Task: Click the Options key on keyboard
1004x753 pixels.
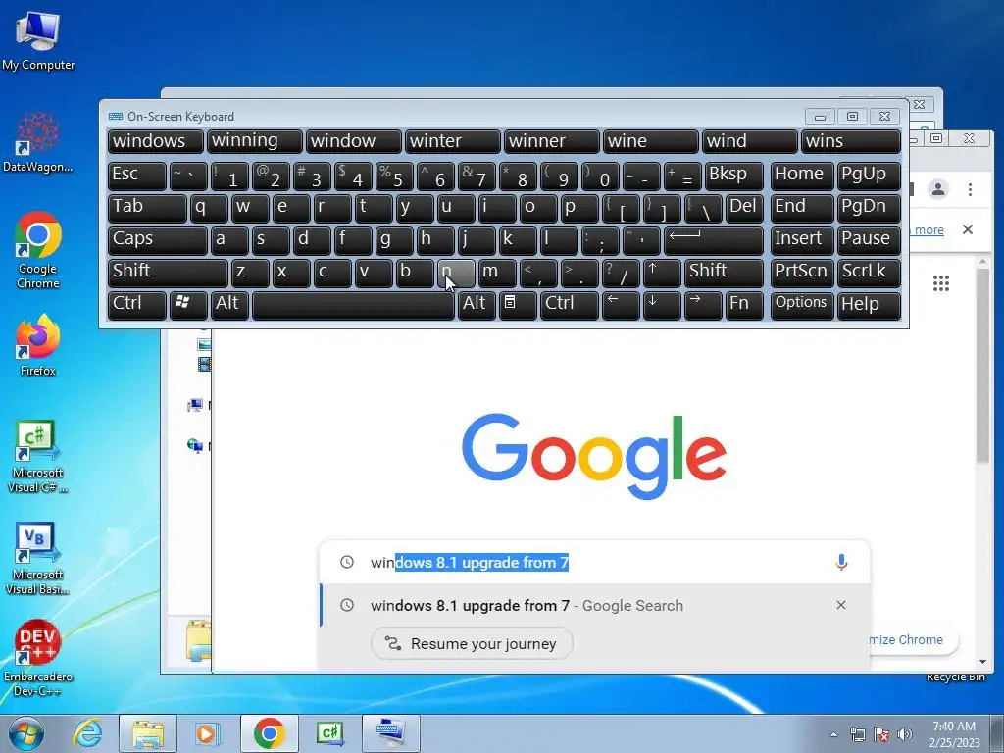Action: [x=802, y=305]
